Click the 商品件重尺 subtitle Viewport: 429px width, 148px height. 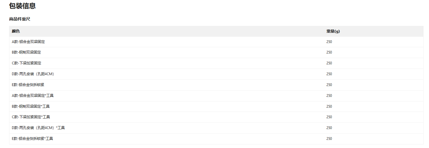pos(20,19)
